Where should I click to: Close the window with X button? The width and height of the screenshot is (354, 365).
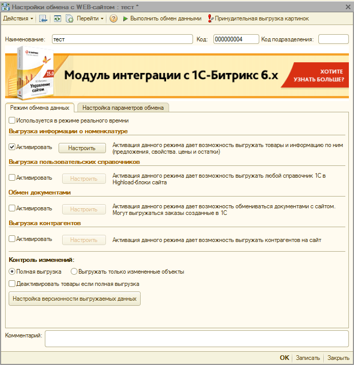click(348, 7)
